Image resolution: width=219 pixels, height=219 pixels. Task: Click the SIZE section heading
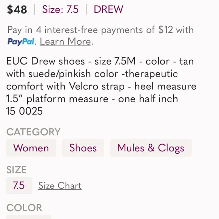[16, 170]
